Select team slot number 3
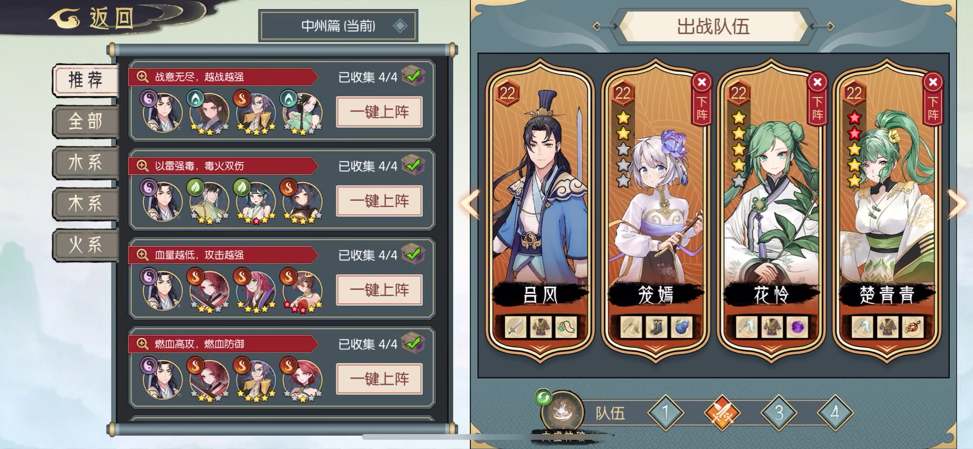 click(x=779, y=413)
